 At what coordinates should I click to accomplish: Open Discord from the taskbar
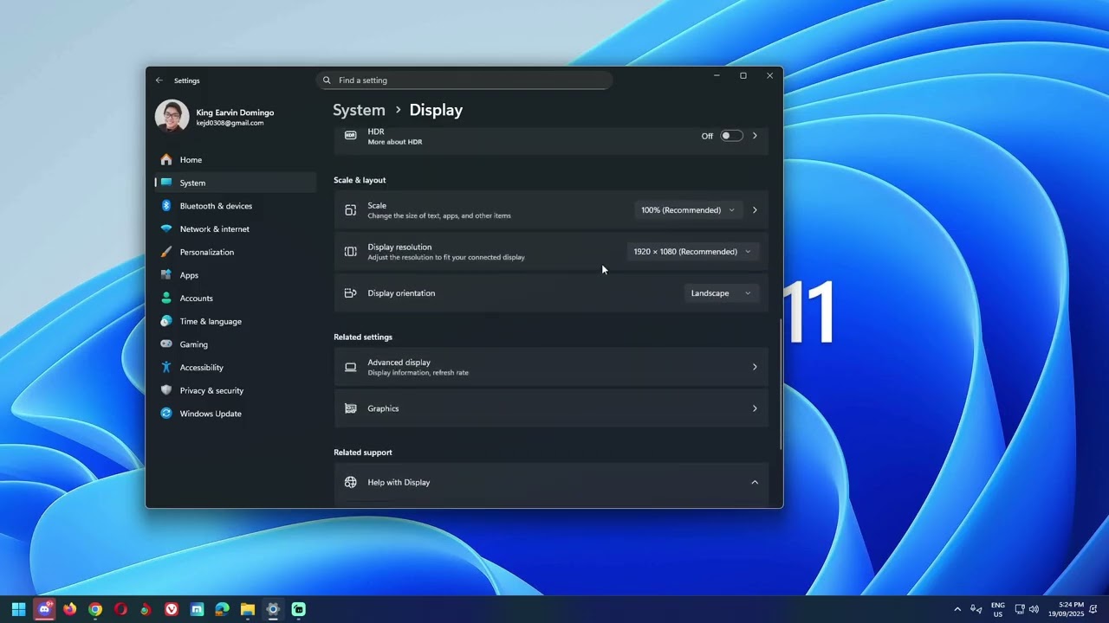pyautogui.click(x=44, y=609)
